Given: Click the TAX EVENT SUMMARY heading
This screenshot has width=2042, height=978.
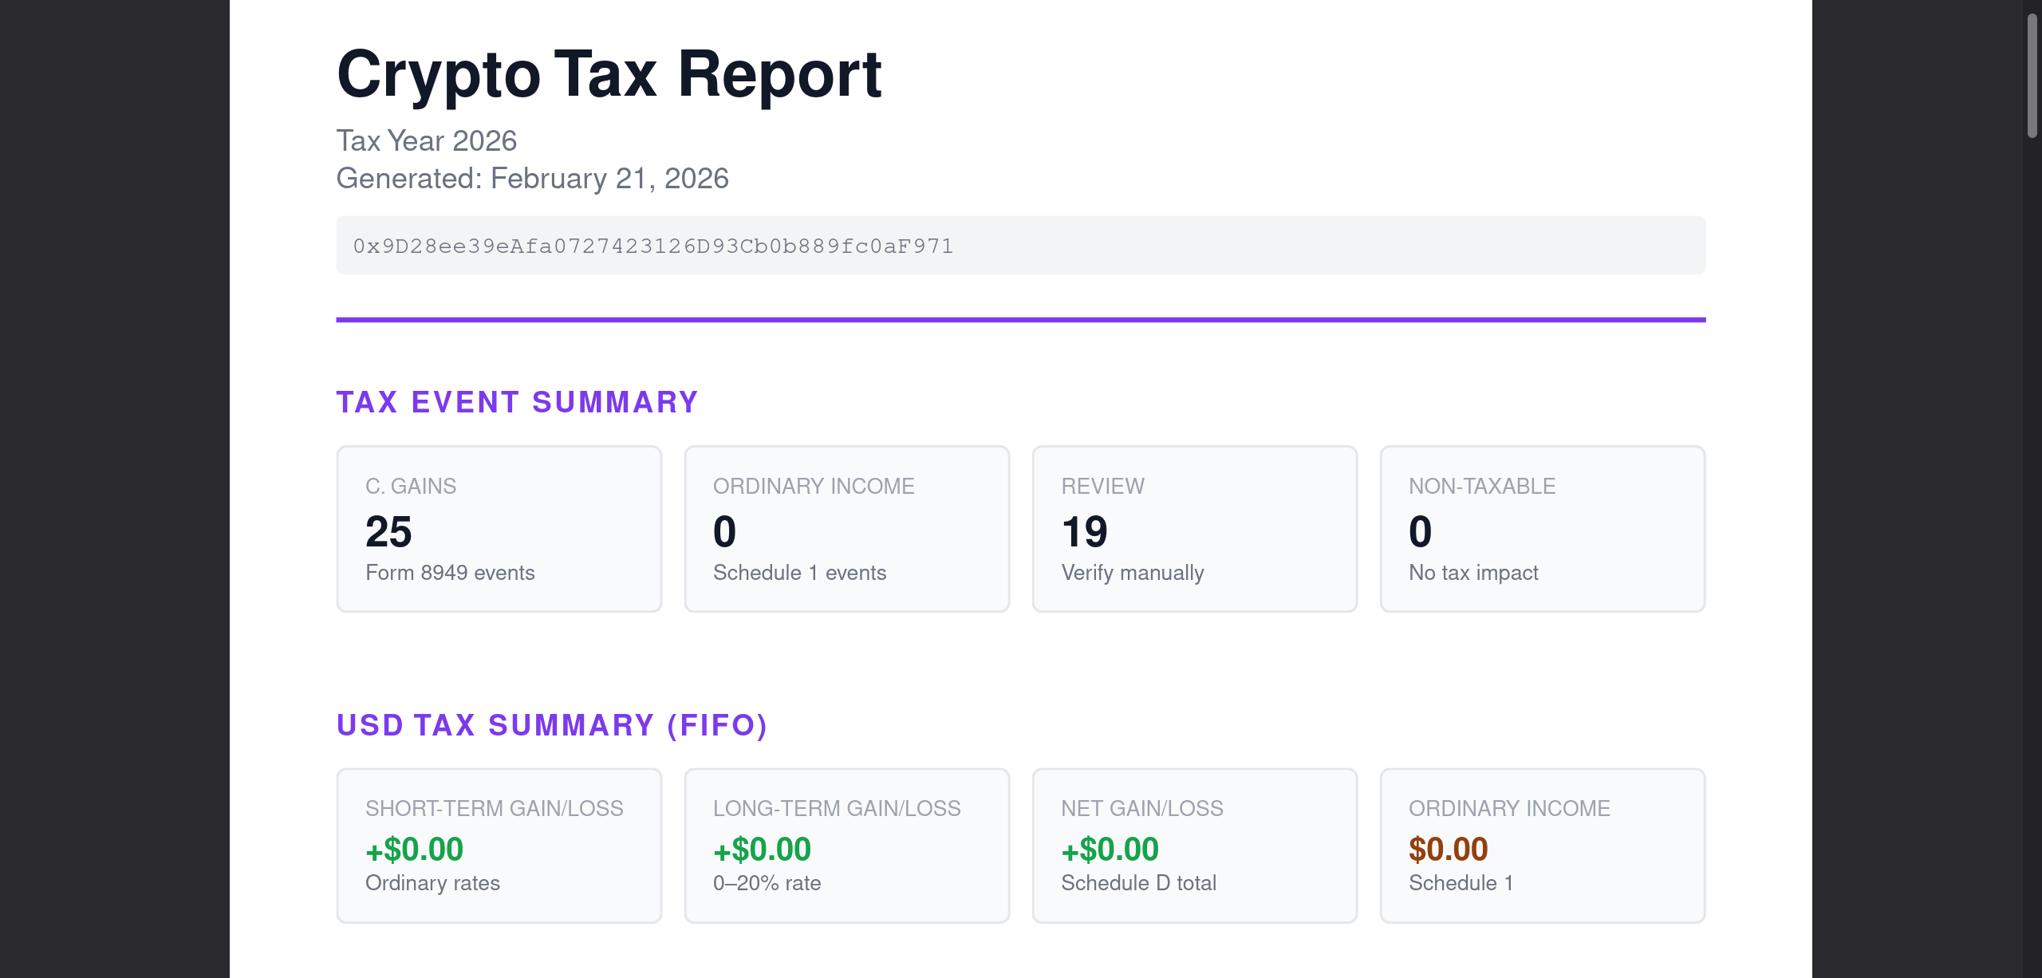Looking at the screenshot, I should 518,402.
